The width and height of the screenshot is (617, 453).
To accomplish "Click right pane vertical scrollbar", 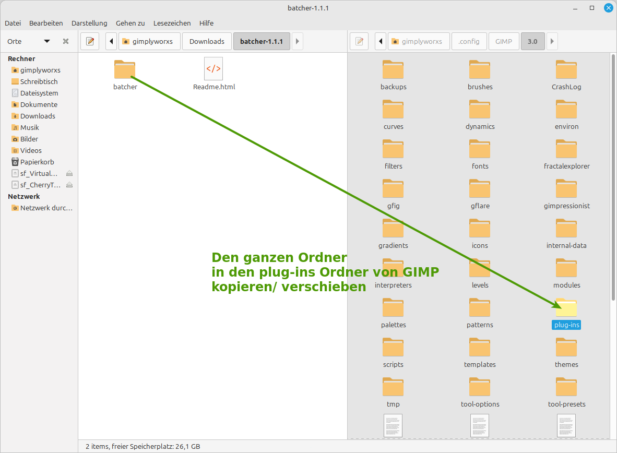I will [x=613, y=177].
